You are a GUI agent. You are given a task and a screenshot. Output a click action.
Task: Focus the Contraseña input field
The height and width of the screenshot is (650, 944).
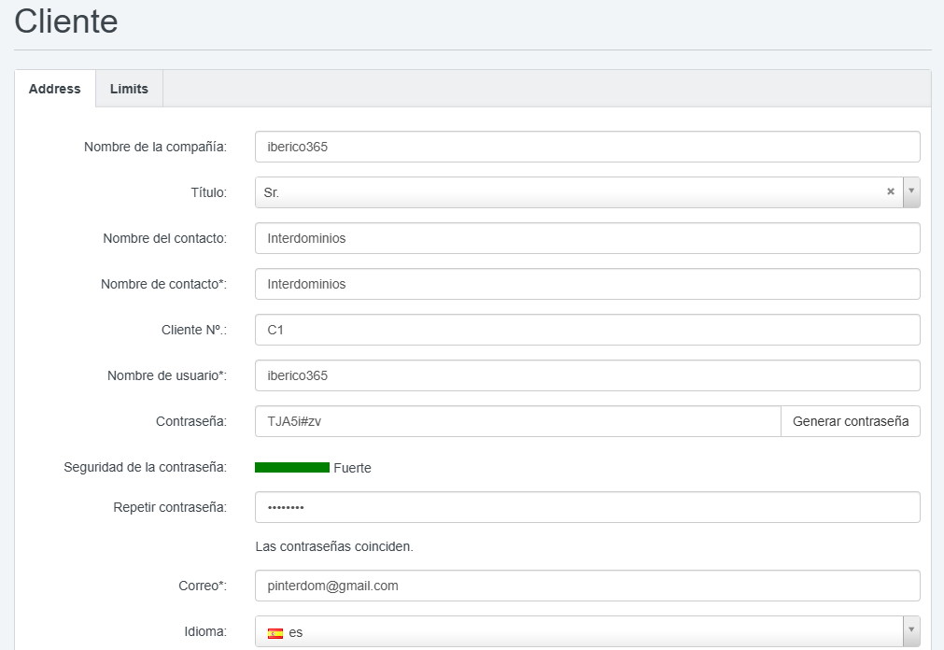tap(518, 421)
